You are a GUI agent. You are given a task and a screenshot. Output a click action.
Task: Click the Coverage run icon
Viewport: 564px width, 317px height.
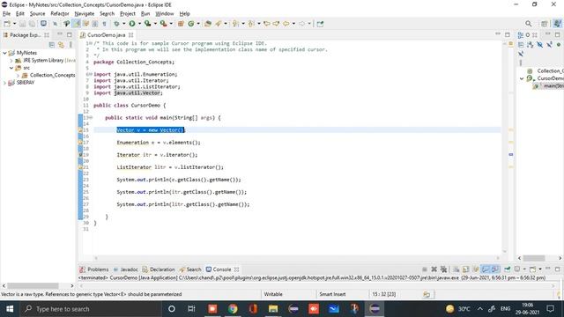click(x=147, y=24)
